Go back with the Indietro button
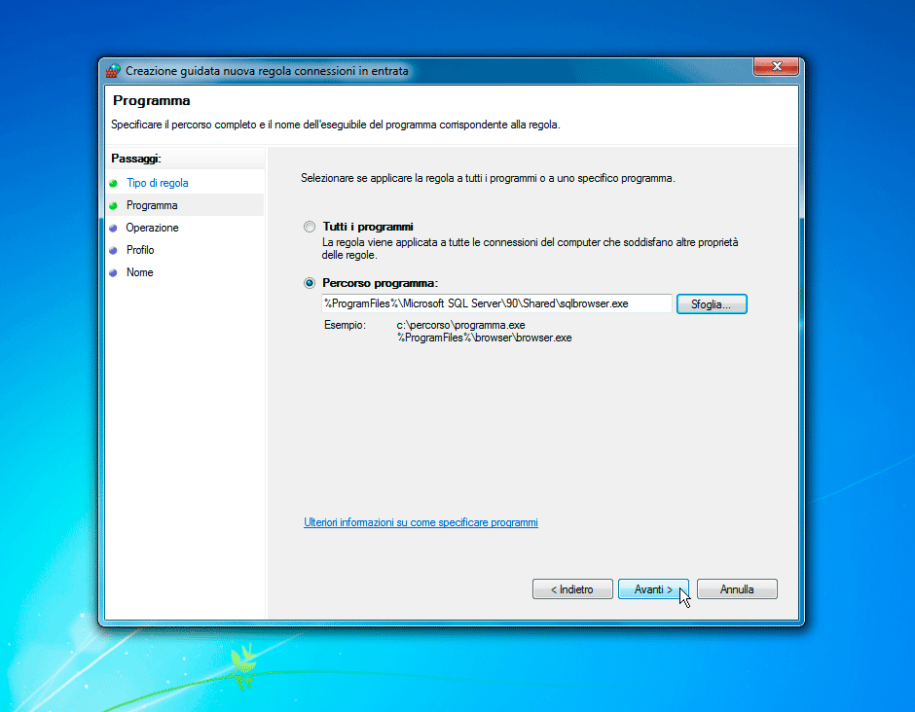Screen dimensions: 915x712 [x=572, y=589]
